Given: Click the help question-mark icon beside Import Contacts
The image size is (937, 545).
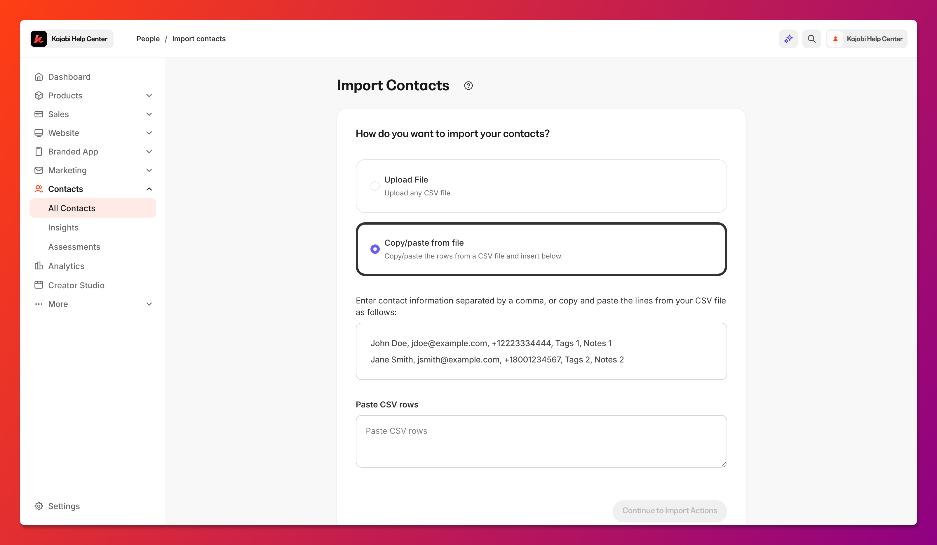Looking at the screenshot, I should tap(468, 86).
